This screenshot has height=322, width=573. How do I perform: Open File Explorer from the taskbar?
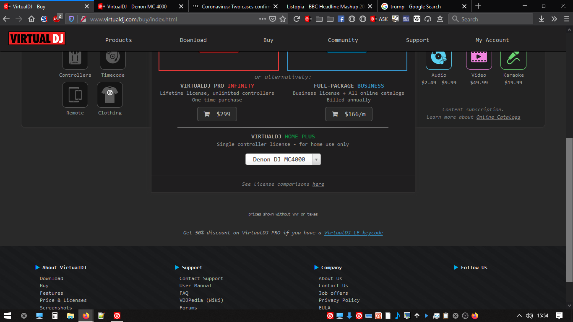tap(70, 316)
